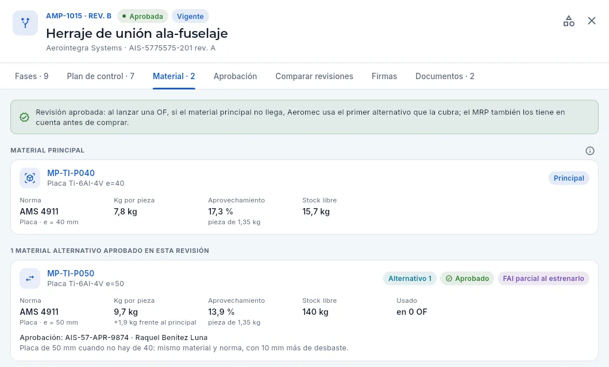Click the text Placa · e = 50 mm
The image size is (609, 367).
49,322
